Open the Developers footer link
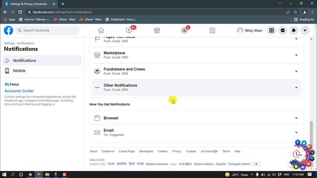 pos(146,151)
